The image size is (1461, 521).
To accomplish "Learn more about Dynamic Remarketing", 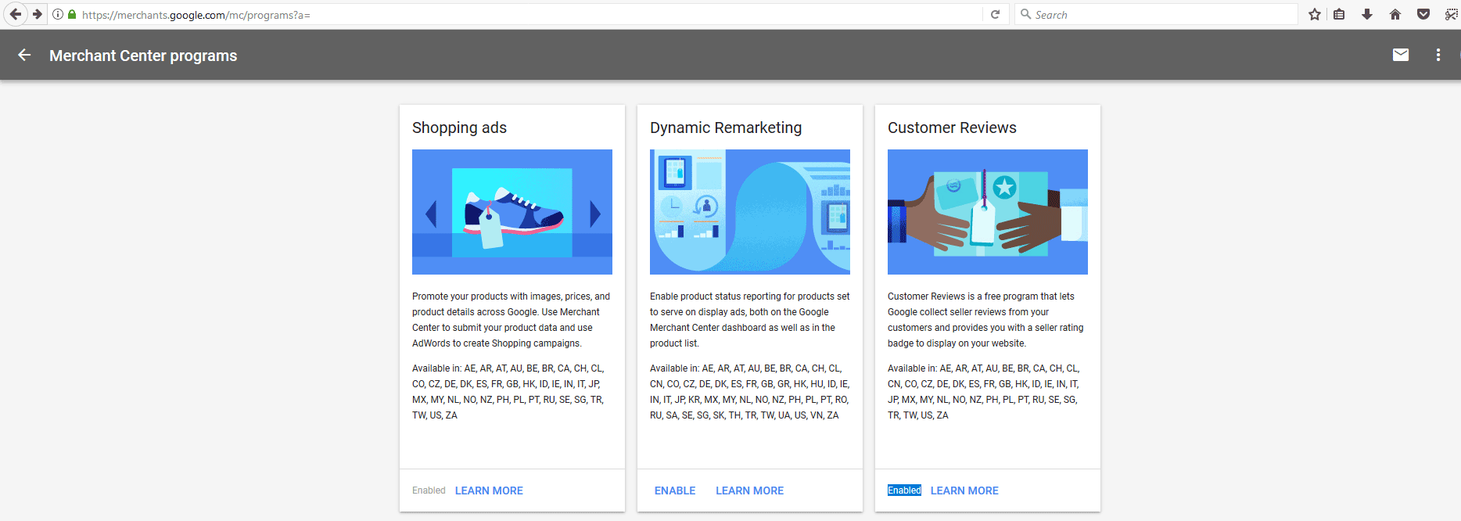I will point(749,490).
